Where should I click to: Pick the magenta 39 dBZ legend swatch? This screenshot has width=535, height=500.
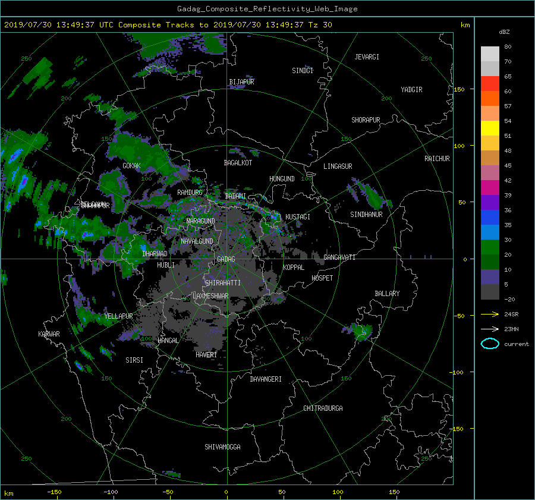(x=490, y=188)
